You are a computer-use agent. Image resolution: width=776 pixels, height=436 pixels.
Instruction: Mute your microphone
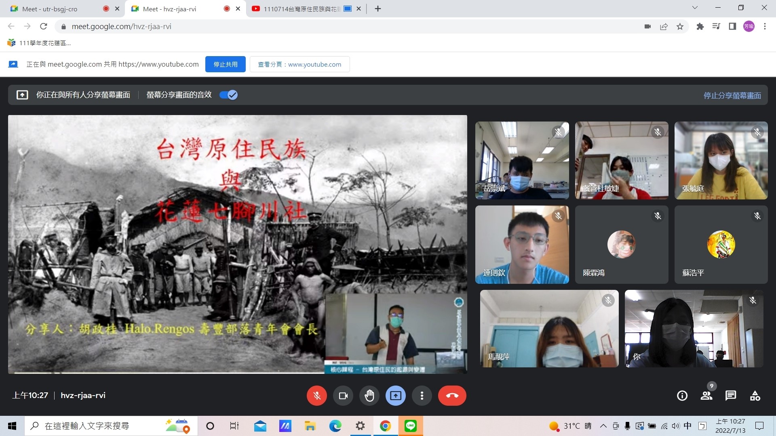pos(316,396)
